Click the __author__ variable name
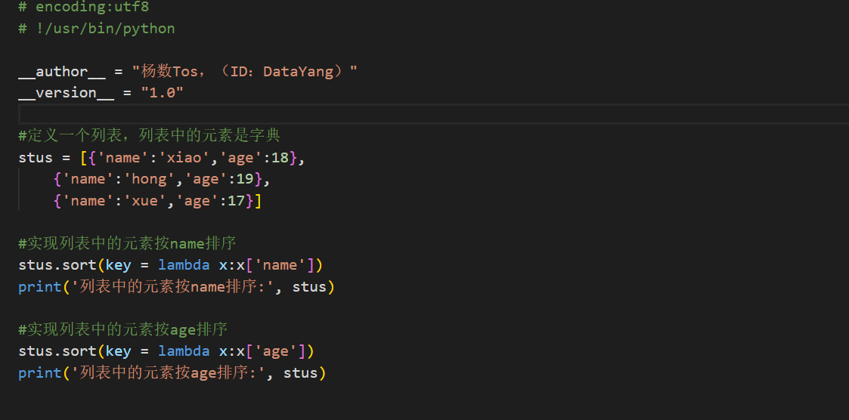849x420 pixels. point(62,72)
